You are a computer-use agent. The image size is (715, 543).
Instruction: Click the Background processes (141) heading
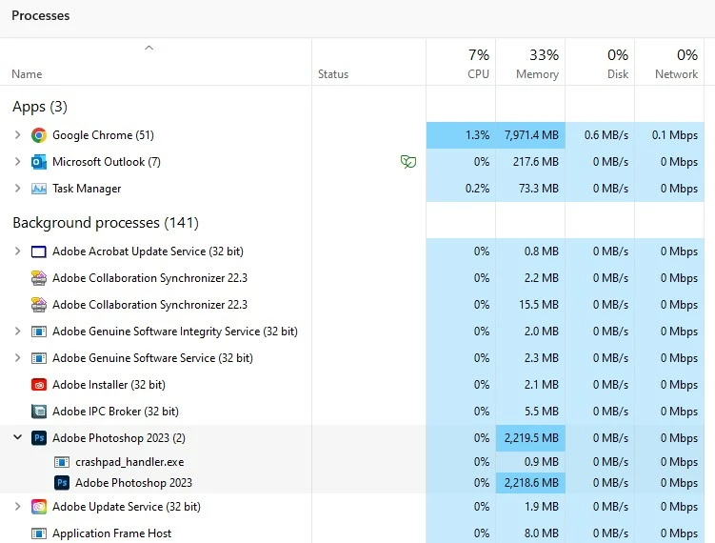tap(106, 223)
